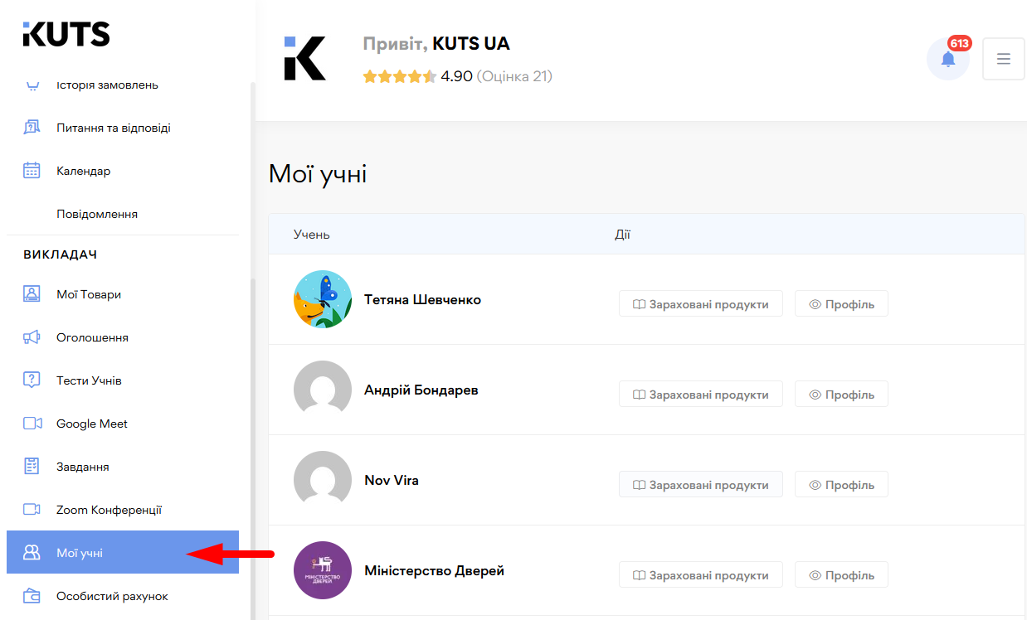This screenshot has width=1027, height=620.
Task: Click the name Андрій Бондарев
Action: tap(421, 390)
